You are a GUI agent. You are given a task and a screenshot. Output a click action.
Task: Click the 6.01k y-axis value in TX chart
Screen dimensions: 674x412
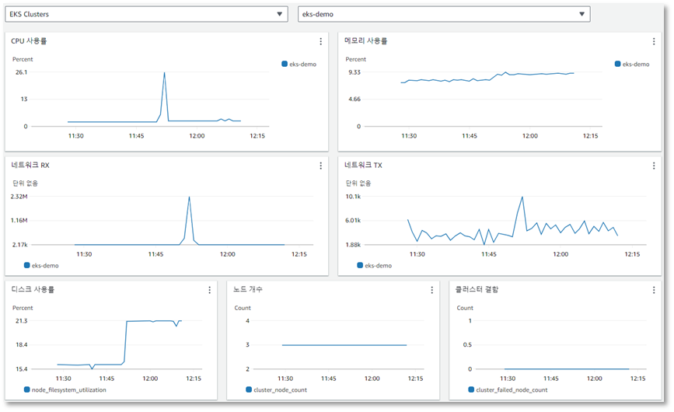(x=353, y=221)
